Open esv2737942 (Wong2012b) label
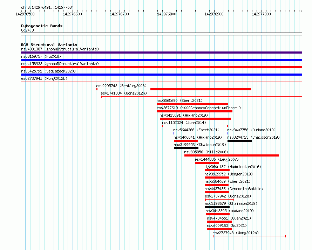 point(228,196)
